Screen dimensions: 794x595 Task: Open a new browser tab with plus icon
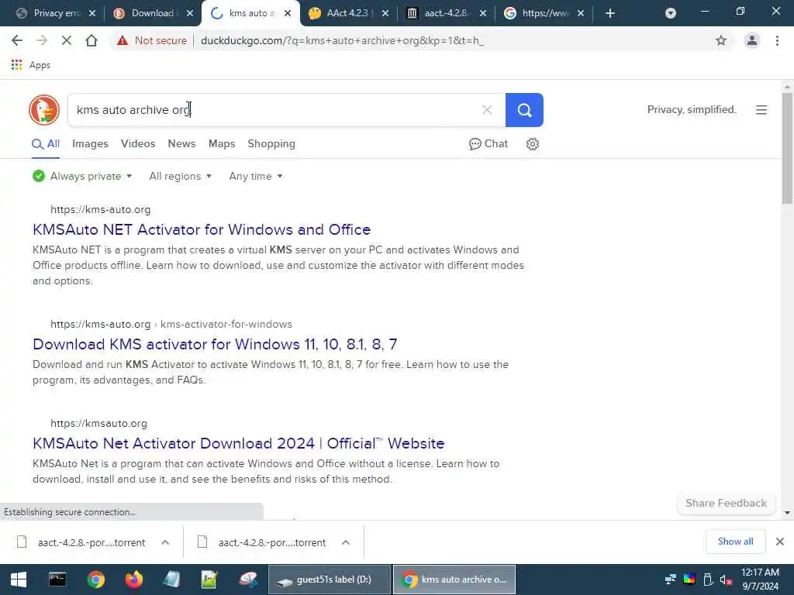pos(610,13)
